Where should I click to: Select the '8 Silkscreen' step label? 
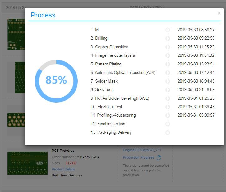tap(102, 90)
